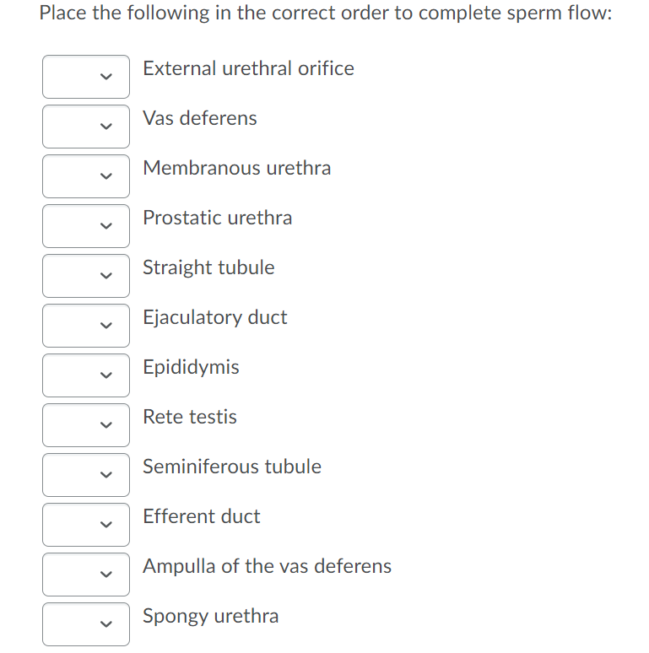Screen dimensions: 649x653
Task: Click the question prompt about sperm flow
Action: (325, 14)
